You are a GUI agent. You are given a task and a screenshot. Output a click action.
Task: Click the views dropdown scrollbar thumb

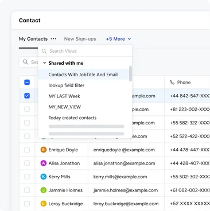[x=130, y=73]
